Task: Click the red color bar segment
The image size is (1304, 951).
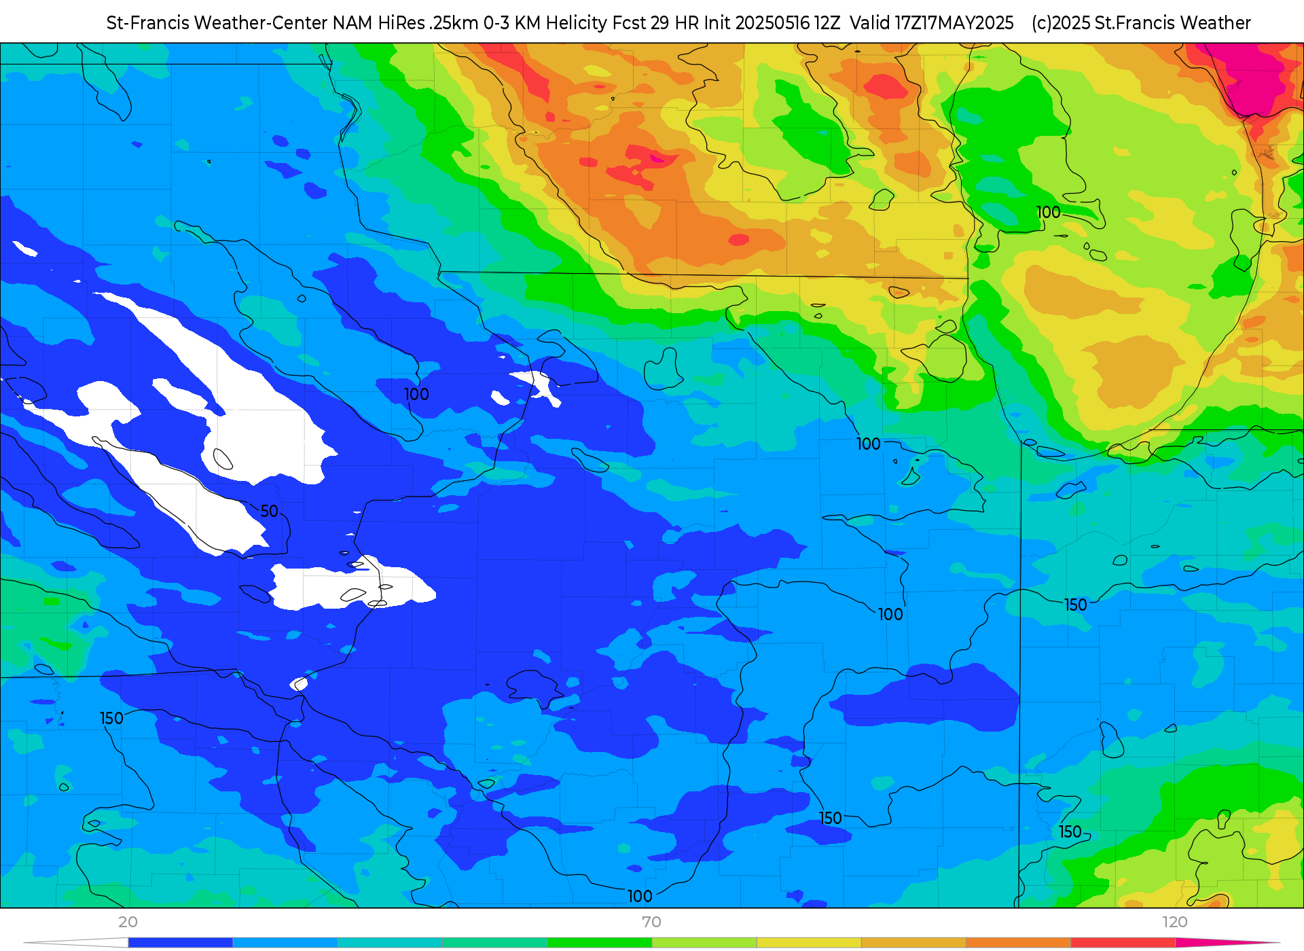Action: [1123, 943]
